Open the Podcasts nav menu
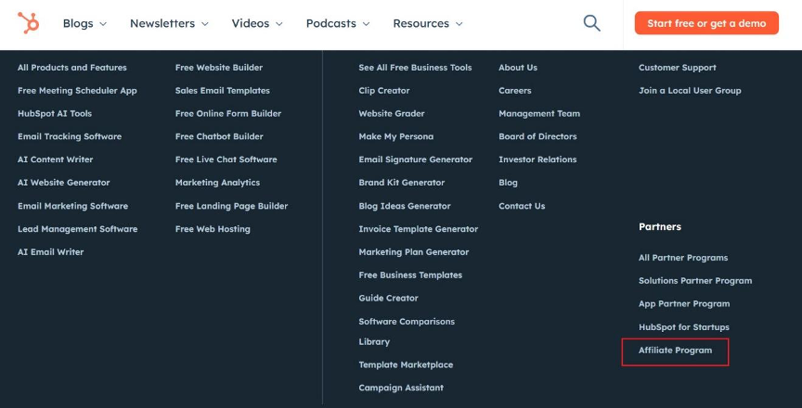 click(338, 23)
